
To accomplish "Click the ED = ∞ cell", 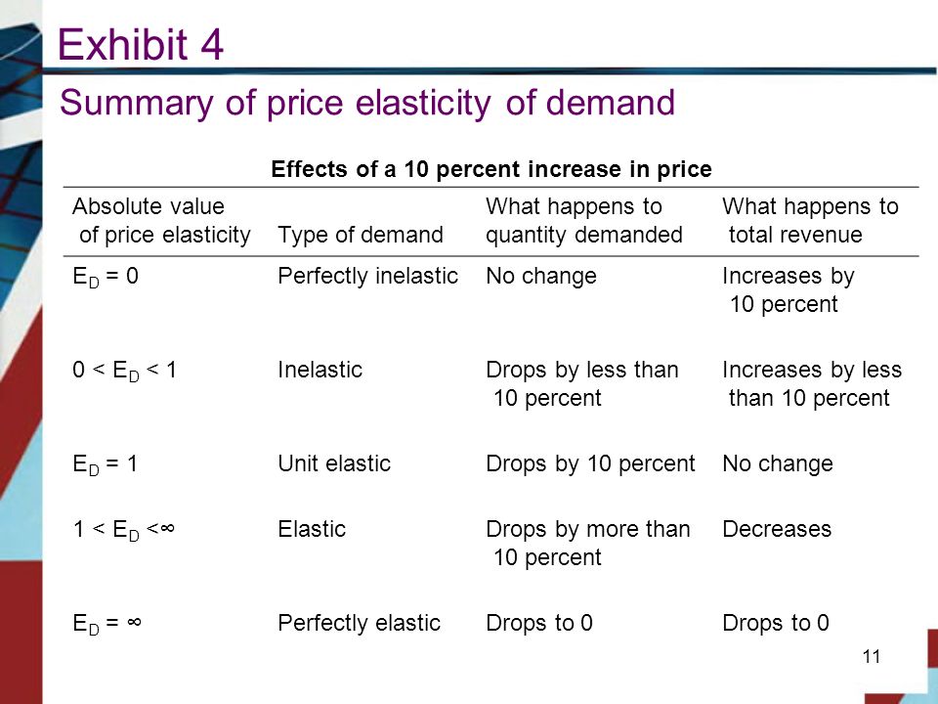I will pos(107,624).
